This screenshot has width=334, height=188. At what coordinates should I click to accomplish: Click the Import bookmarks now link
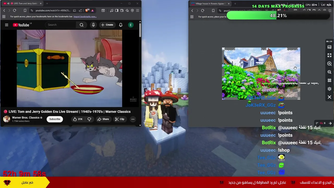click(x=85, y=16)
